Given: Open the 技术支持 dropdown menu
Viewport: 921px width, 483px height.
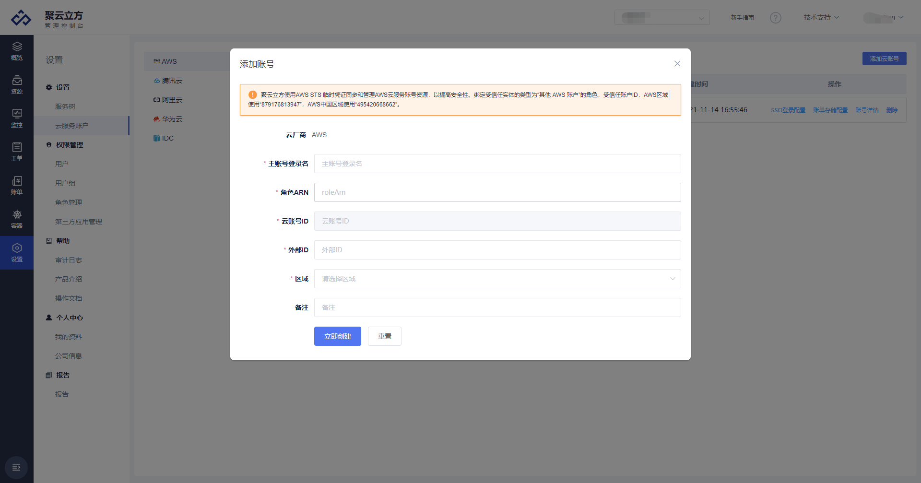Looking at the screenshot, I should [821, 18].
